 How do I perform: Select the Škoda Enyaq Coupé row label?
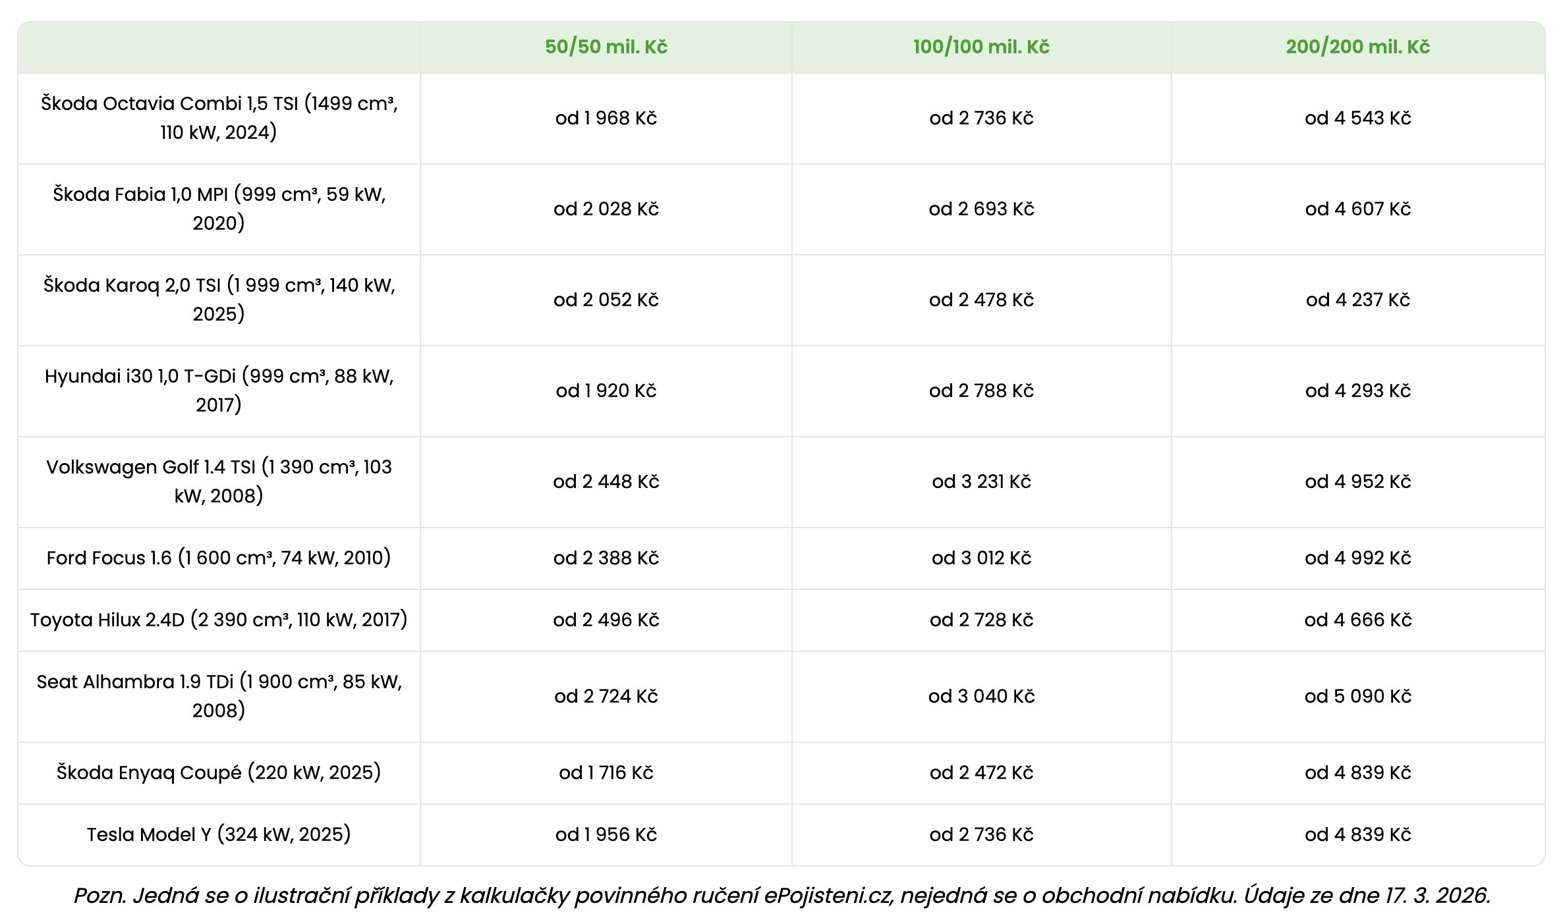219,773
